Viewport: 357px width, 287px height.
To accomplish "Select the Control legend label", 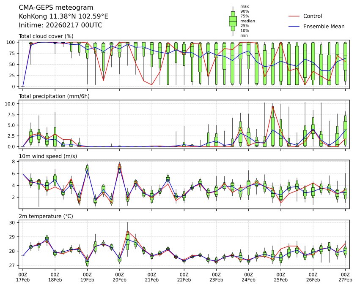I will (313, 16).
